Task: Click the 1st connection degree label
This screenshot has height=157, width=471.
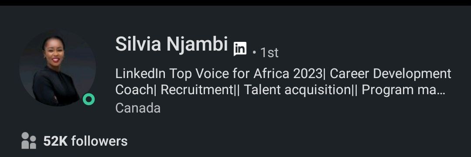Action: 269,53
